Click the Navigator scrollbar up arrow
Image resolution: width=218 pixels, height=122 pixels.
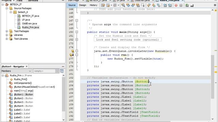pyautogui.click(x=64, y=76)
